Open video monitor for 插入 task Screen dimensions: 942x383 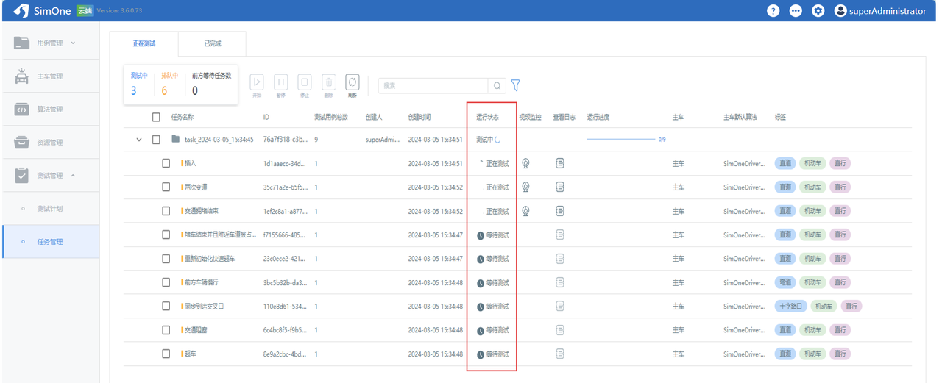[x=525, y=163]
